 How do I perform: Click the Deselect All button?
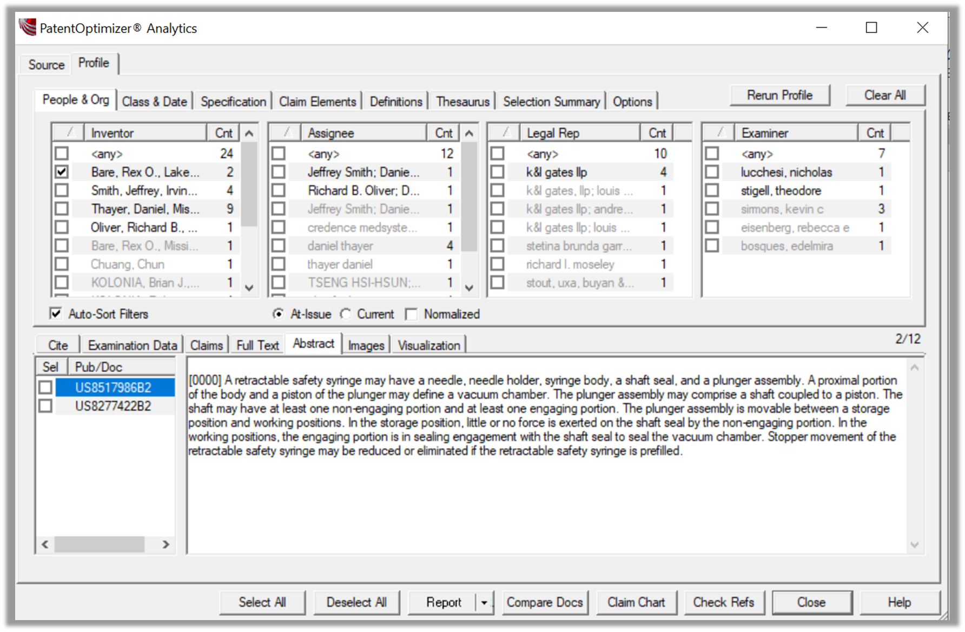356,602
